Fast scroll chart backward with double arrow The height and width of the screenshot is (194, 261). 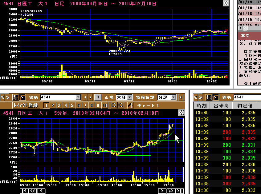pos(32,191)
